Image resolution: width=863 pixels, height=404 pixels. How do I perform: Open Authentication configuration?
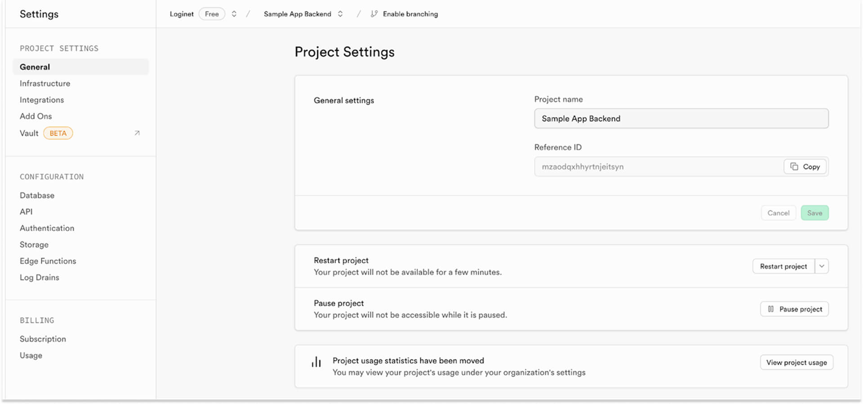47,228
